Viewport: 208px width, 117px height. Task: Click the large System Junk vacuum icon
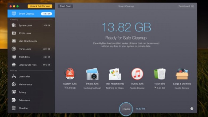point(70,74)
